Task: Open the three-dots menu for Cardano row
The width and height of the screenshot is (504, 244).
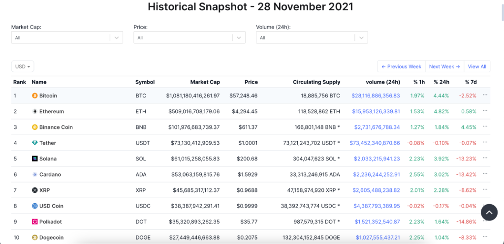Action: (485, 174)
